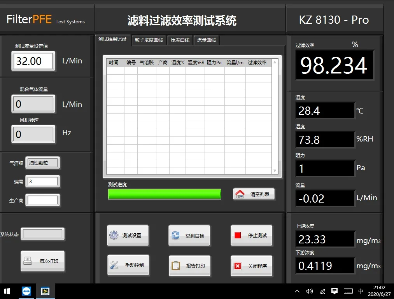Click the 上游浓度 reading 23.33
This screenshot has width=394, height=299.
tap(325, 239)
